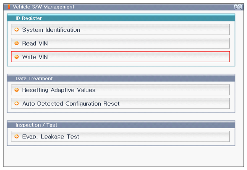Click the Retry icon in title bar

click(x=238, y=7)
